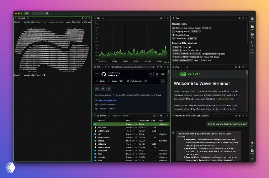
Task: Launch the web widget from the right sidebar
Action: (x=252, y=35)
